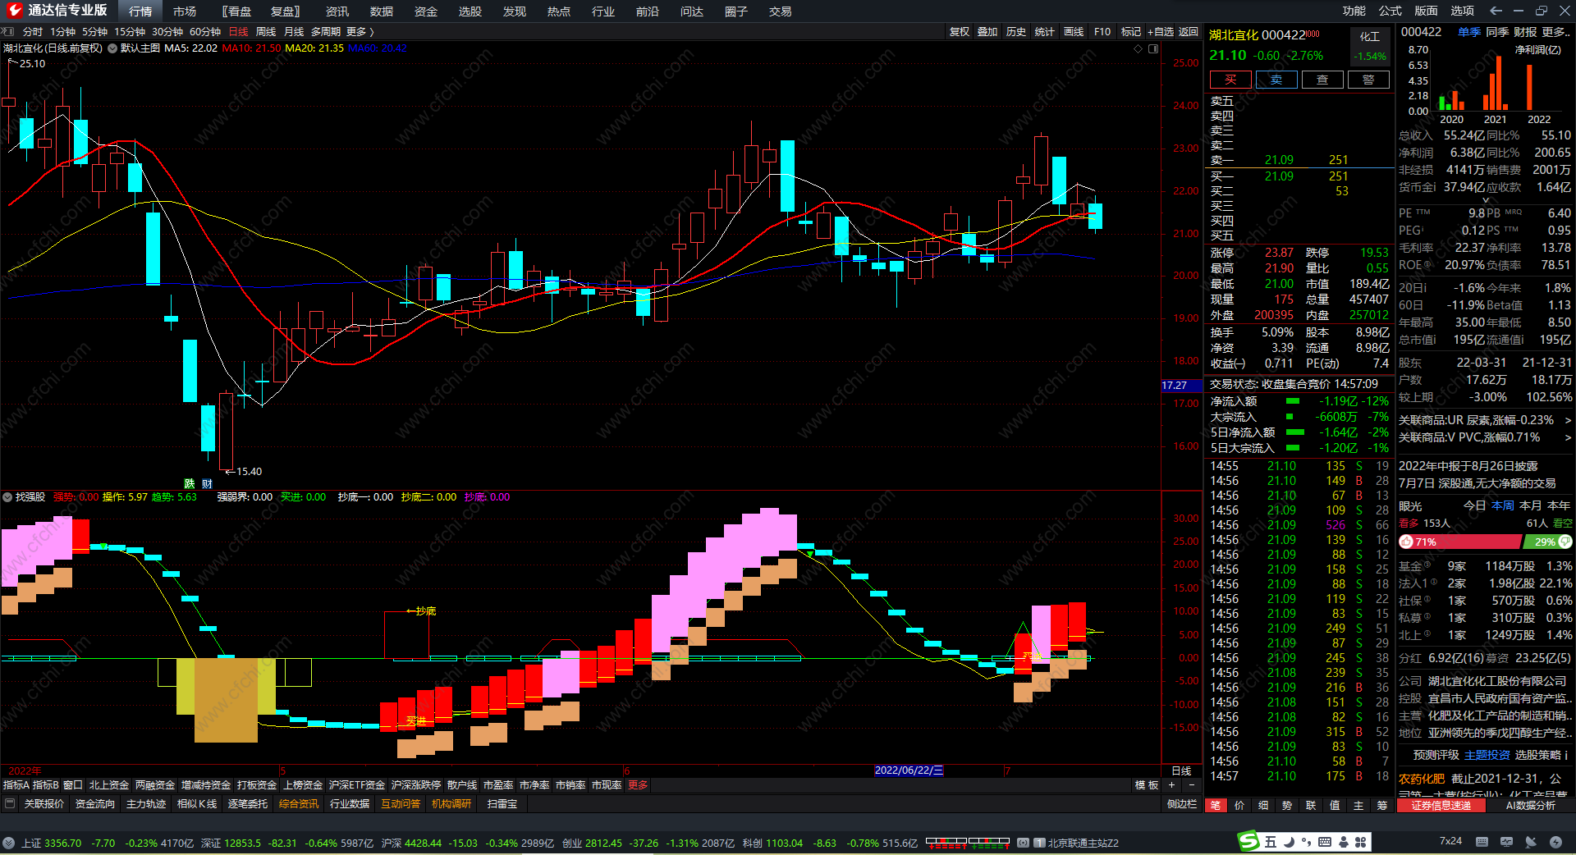Image resolution: width=1576 pixels, height=855 pixels.
Task: Click the soft keyboard icon in input method bar
Action: coord(1325,842)
